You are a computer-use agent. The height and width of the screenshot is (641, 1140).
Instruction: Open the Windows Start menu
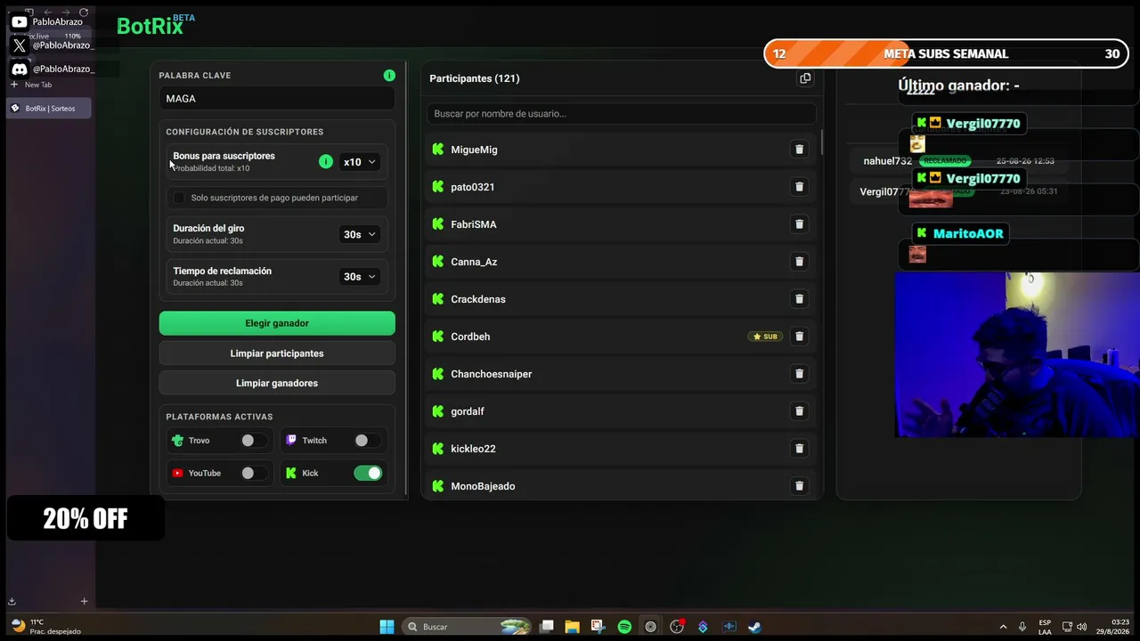point(387,627)
